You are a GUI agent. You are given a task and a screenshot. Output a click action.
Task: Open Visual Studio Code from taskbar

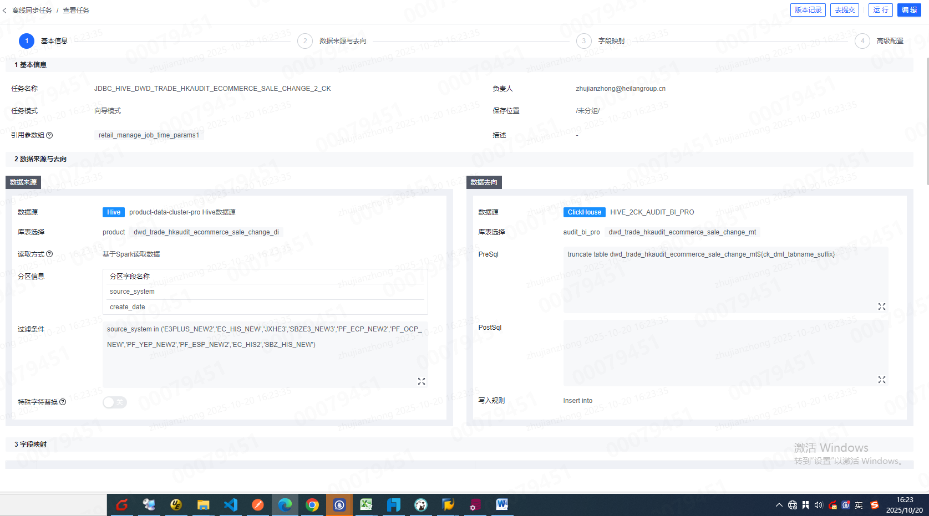230,504
